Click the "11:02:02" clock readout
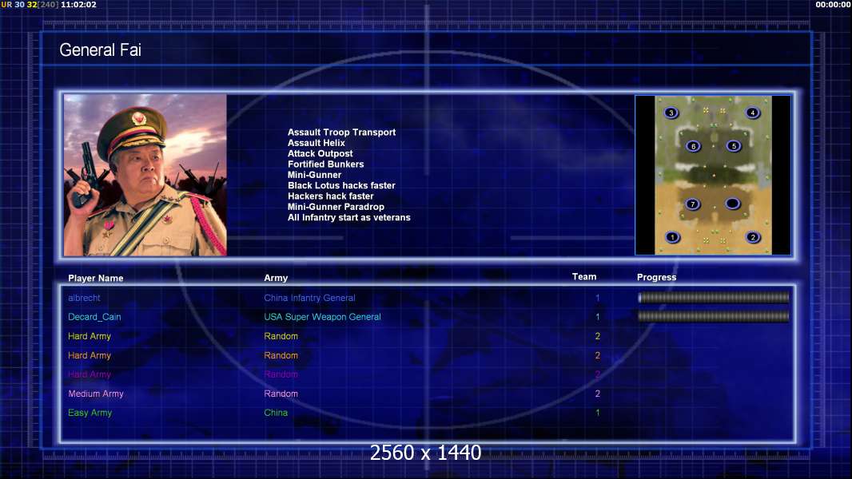Image resolution: width=852 pixels, height=479 pixels. tap(79, 4)
